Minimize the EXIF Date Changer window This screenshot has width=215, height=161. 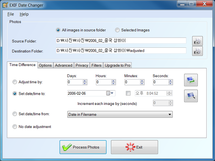(182, 4)
